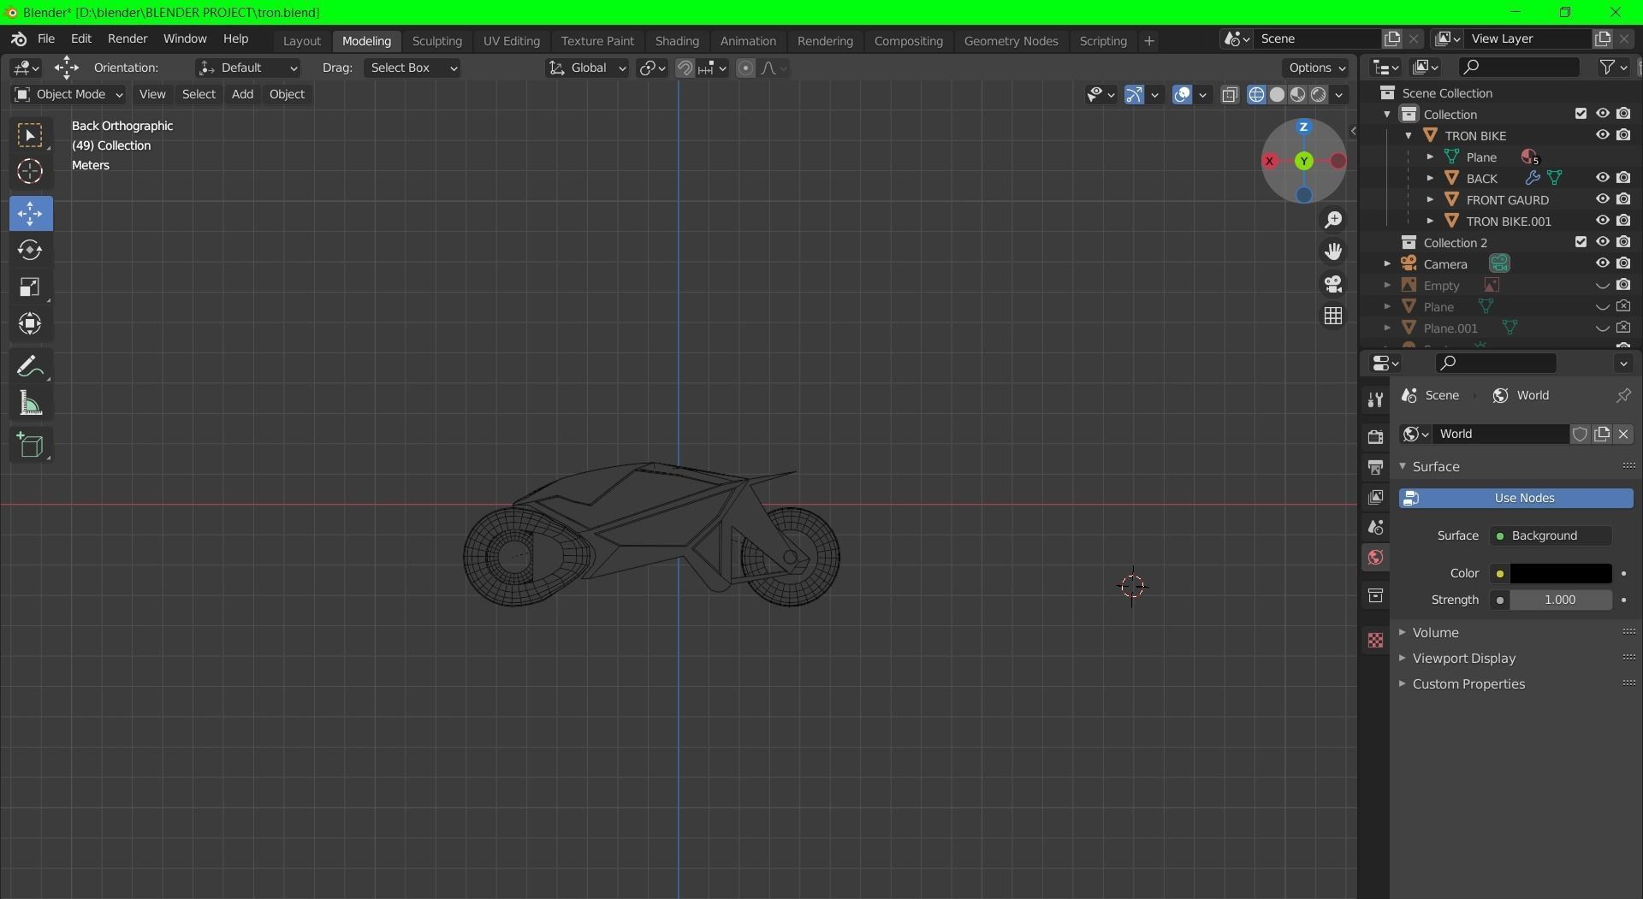This screenshot has height=899, width=1643.
Task: Open the Collection properties tab
Action: (1375, 595)
